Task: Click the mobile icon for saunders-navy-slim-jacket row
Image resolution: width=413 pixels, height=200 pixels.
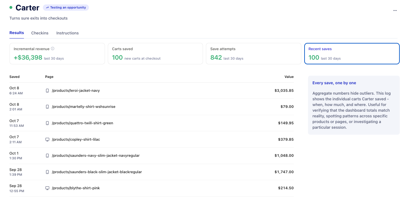Action: 47,156
